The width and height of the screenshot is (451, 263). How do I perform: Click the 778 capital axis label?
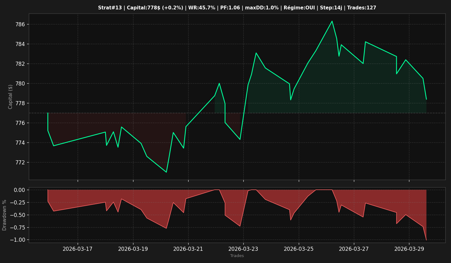click(x=21, y=103)
